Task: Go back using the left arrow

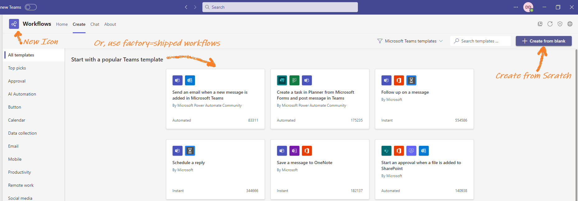Action: 186,7
